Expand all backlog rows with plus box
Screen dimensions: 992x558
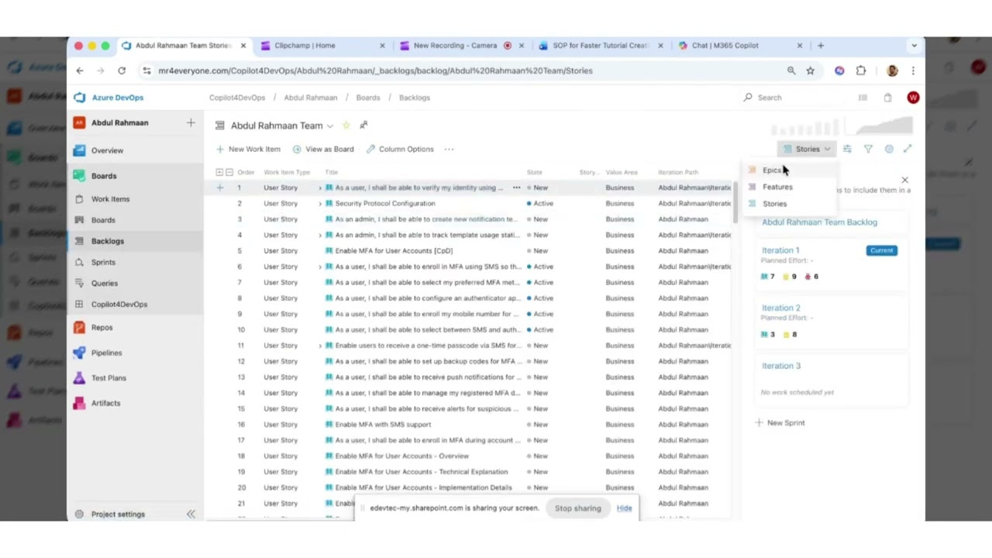219,172
